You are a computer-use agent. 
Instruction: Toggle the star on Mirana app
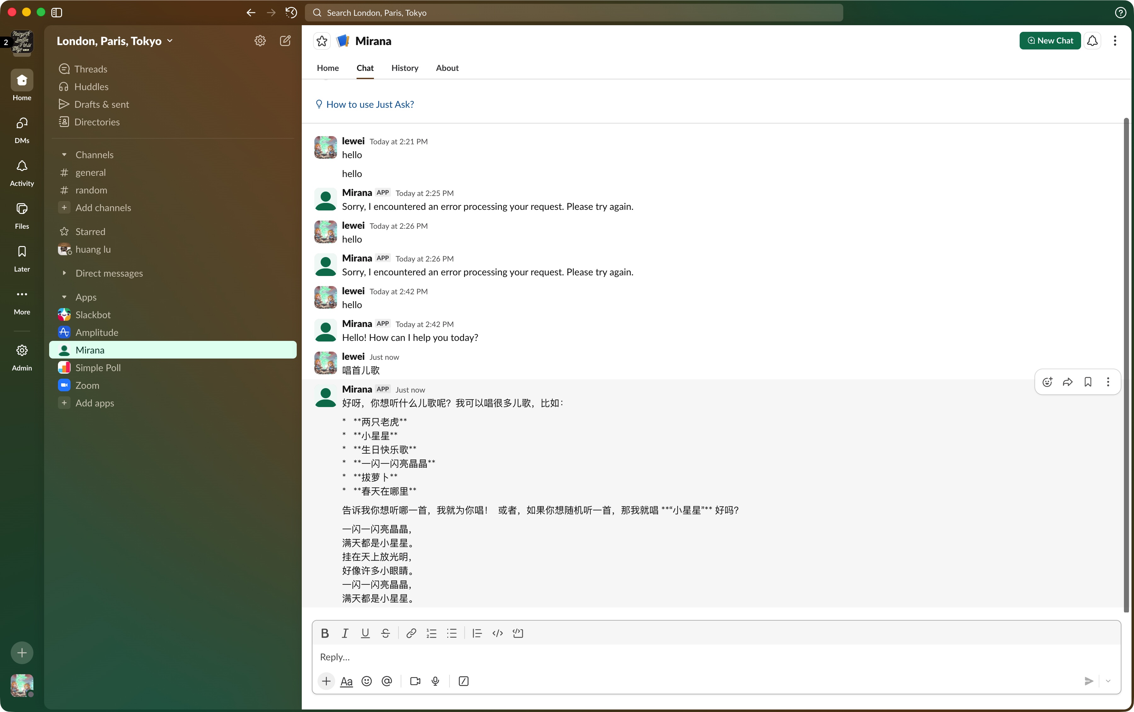point(322,41)
